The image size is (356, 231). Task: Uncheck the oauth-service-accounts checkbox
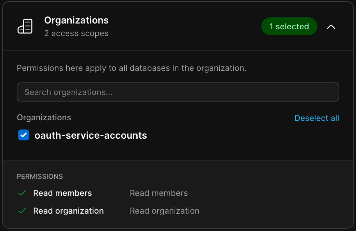24,135
